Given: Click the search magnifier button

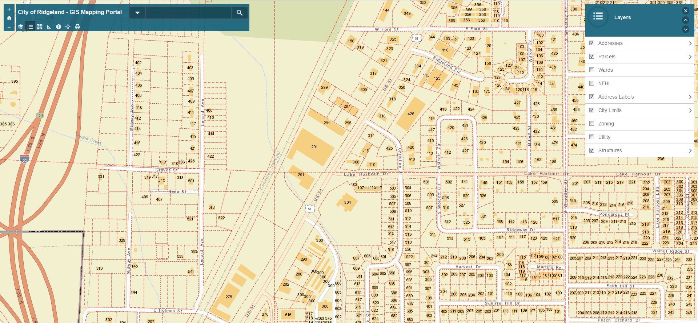Looking at the screenshot, I should pos(240,13).
